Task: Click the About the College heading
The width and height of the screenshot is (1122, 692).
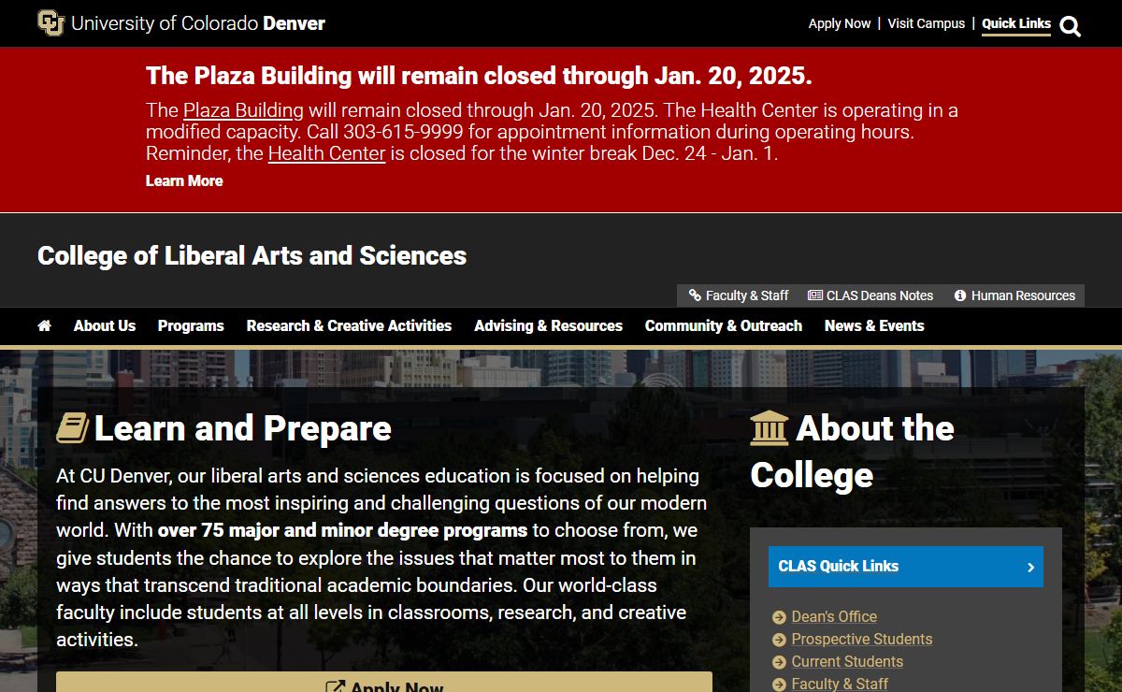Action: pos(853,452)
